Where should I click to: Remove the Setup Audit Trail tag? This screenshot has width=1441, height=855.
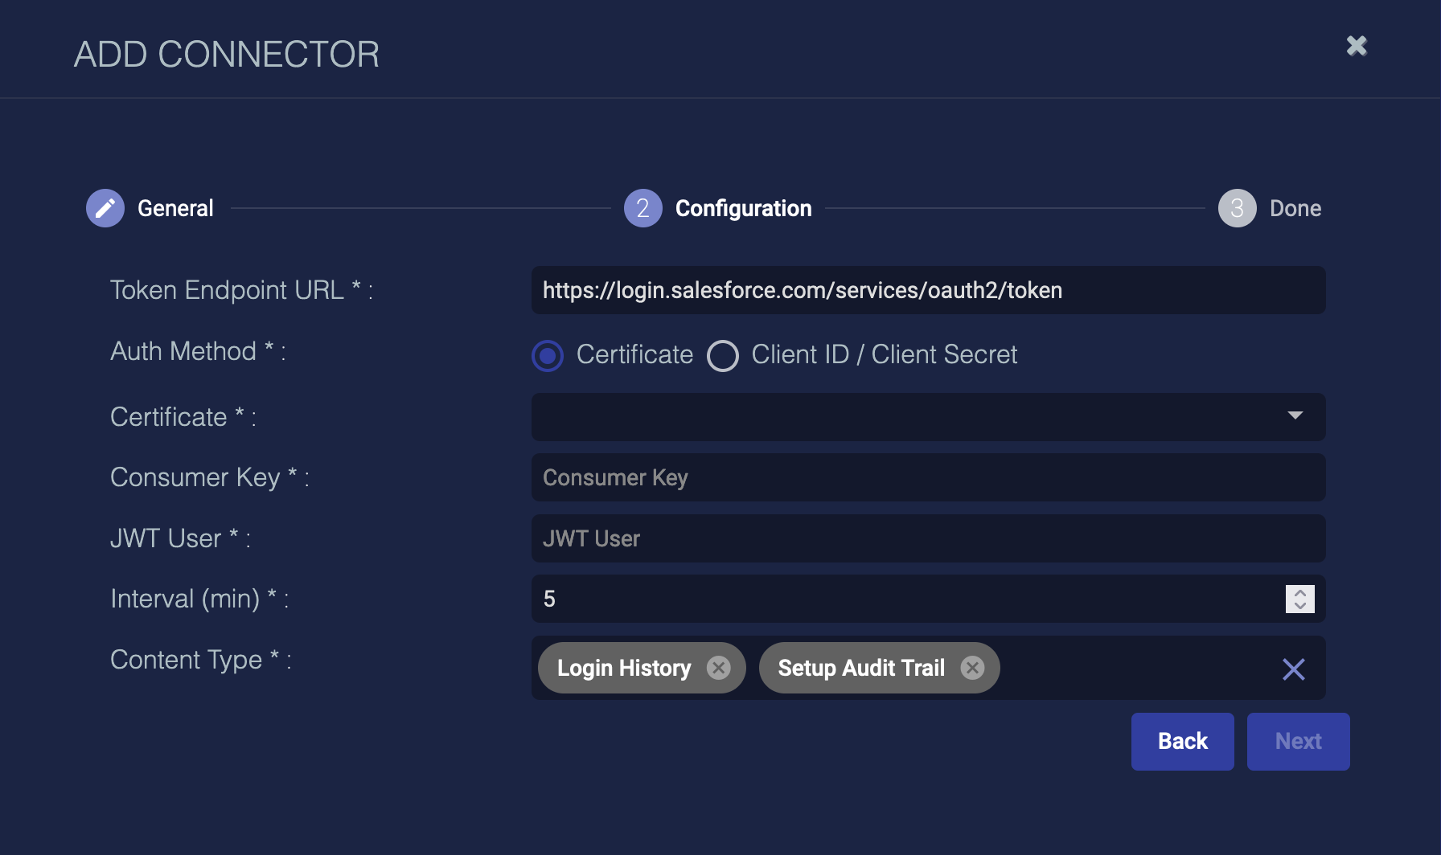tap(972, 668)
